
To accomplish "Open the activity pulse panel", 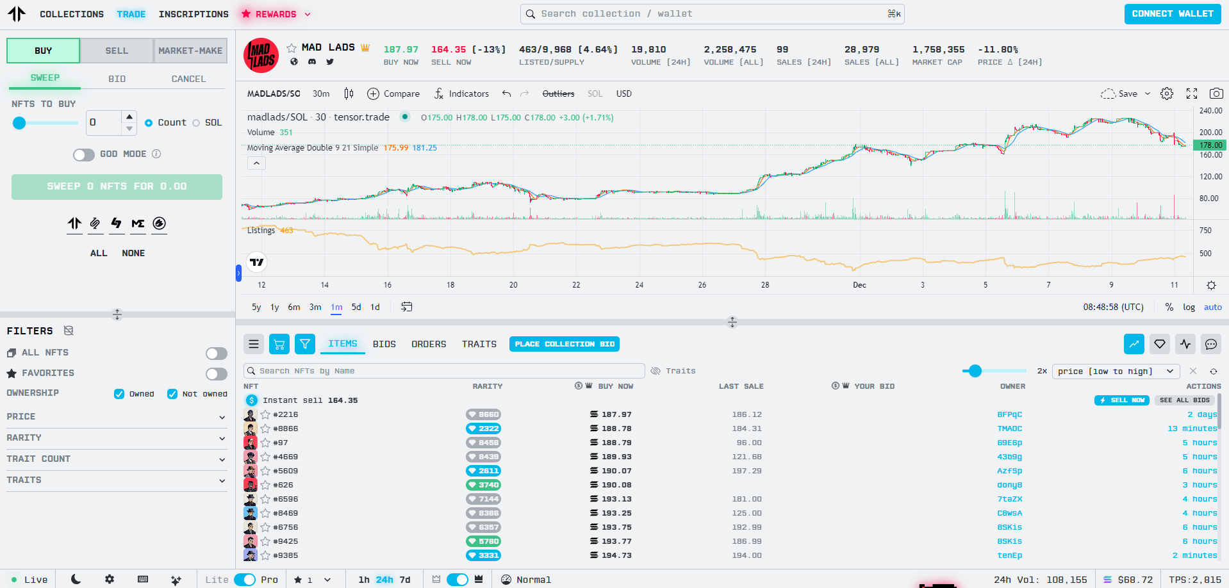I will pyautogui.click(x=1185, y=344).
